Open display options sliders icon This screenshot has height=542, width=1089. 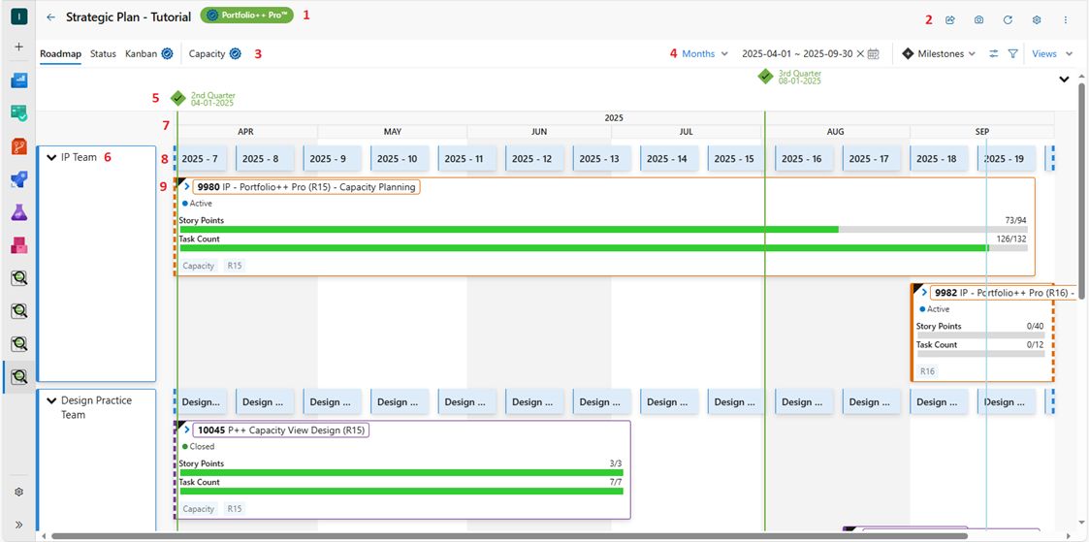point(994,53)
